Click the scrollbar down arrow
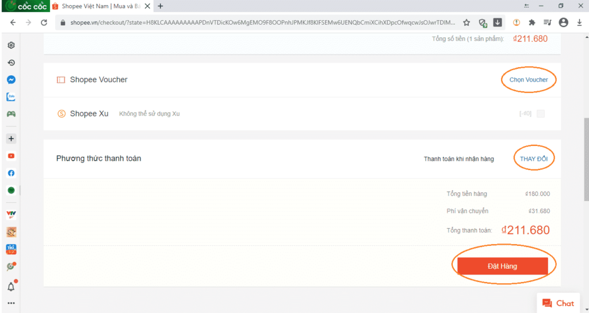This screenshot has width=589, height=313. (x=586, y=310)
